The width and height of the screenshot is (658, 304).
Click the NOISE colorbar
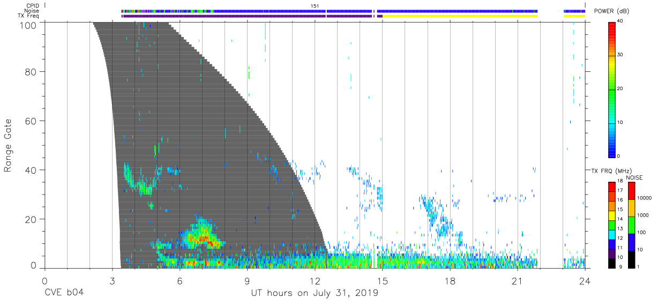coord(631,225)
